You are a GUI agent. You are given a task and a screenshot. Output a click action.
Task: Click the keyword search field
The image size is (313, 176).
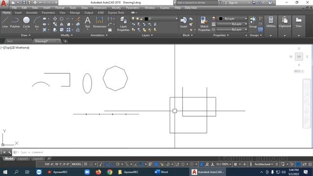coord(197,2)
